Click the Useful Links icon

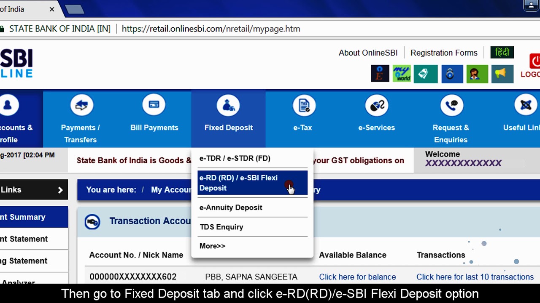pos(526,105)
